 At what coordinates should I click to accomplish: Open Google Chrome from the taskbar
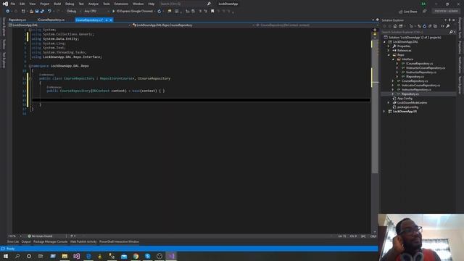tap(136, 256)
